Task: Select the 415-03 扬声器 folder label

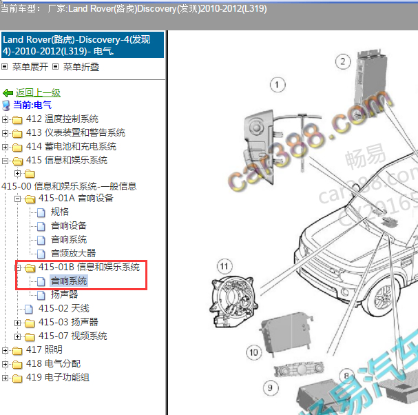Action: click(68, 322)
